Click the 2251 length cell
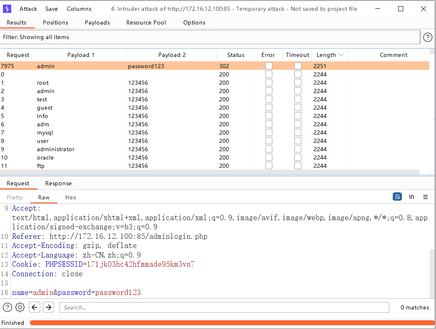 click(320, 66)
